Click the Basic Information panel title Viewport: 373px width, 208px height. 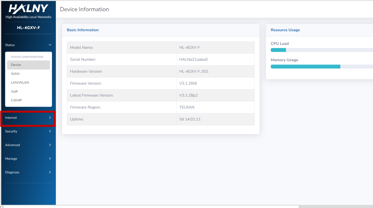pos(83,30)
